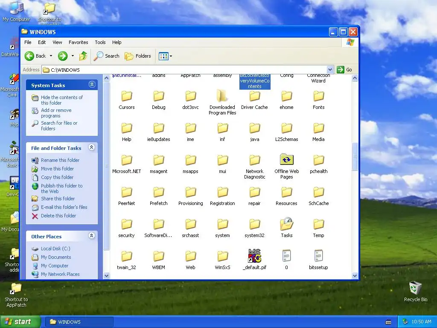The width and height of the screenshot is (437, 328).
Task: Open the Start menu
Action: (x=20, y=322)
